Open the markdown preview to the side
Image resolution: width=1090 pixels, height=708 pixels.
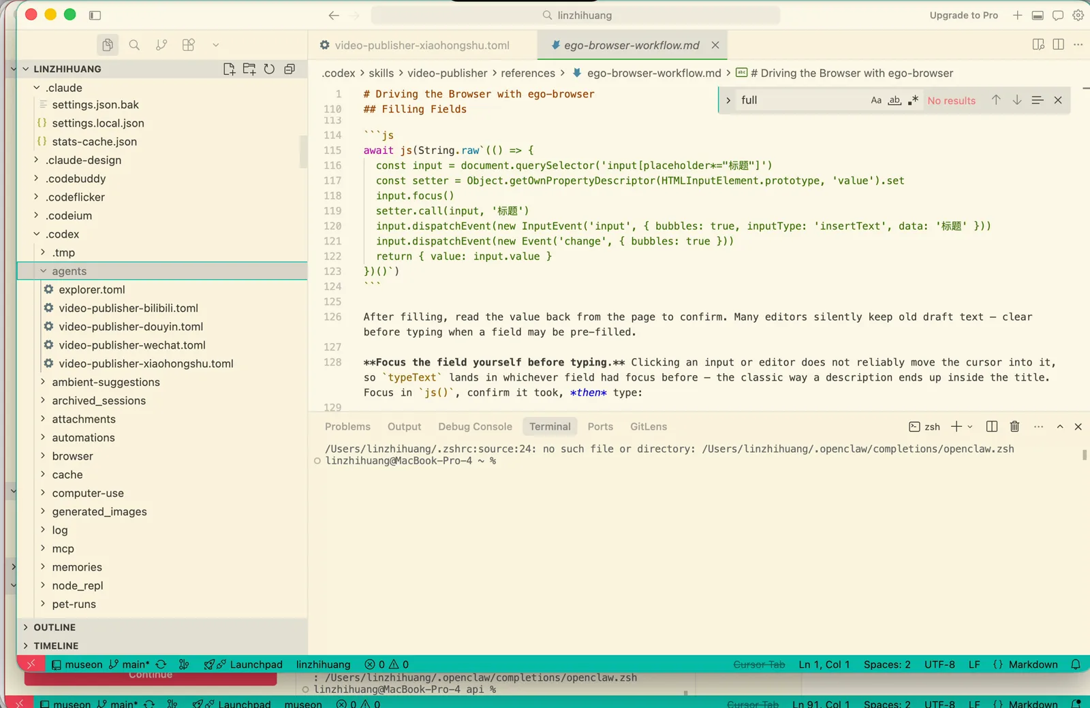click(x=1038, y=44)
